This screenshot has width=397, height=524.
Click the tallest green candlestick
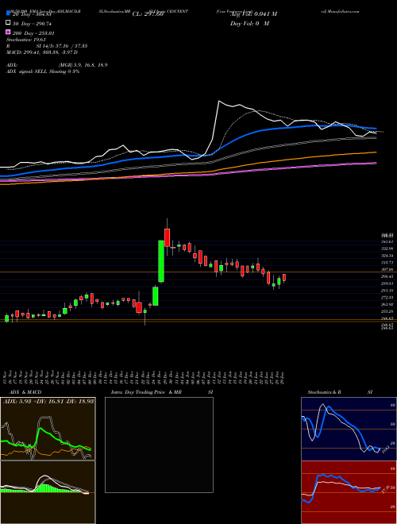click(161, 261)
